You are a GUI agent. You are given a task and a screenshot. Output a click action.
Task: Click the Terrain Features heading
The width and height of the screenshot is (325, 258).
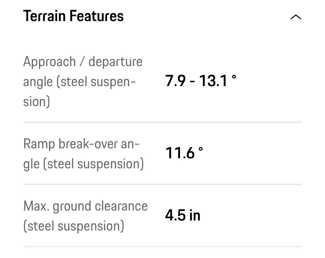pyautogui.click(x=73, y=16)
